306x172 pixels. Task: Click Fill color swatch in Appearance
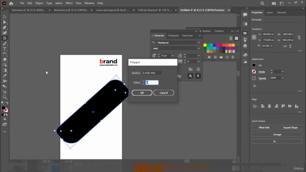[x=254, y=65]
